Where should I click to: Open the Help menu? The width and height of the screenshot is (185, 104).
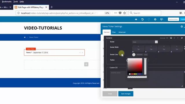pos(22,2)
